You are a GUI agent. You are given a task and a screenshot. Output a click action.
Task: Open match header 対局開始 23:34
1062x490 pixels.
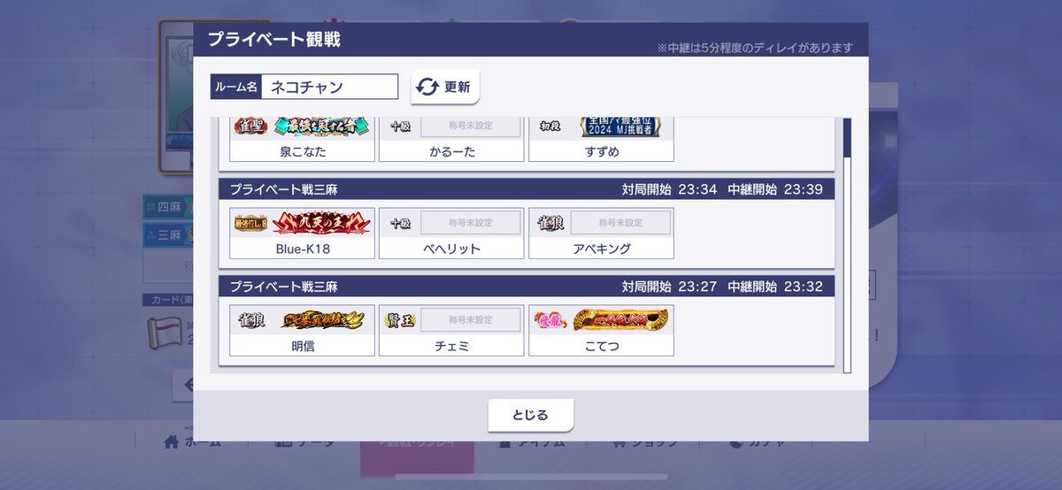click(x=527, y=189)
